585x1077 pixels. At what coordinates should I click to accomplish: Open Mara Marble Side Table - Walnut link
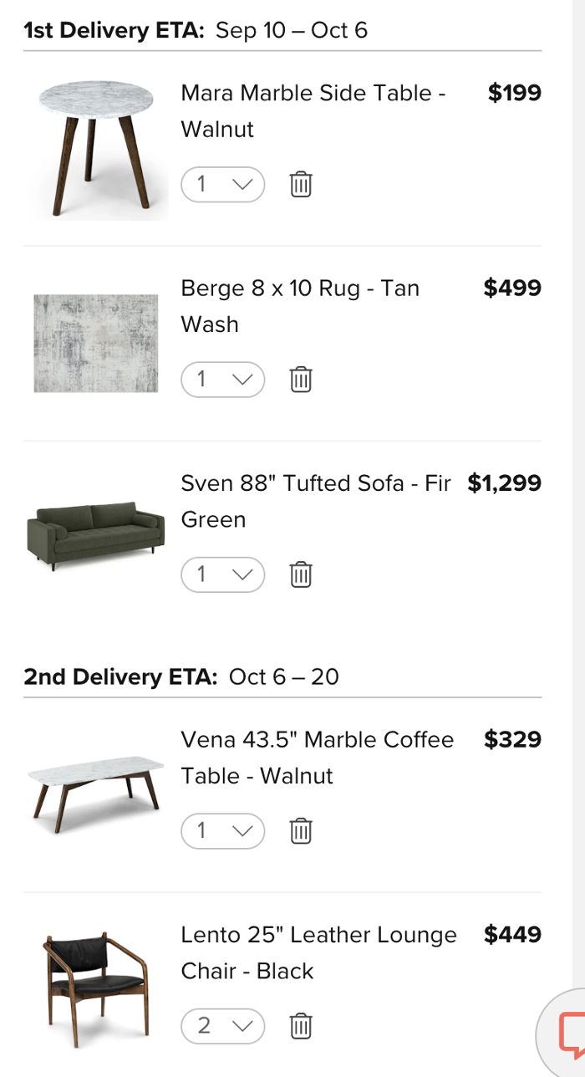[x=313, y=110]
